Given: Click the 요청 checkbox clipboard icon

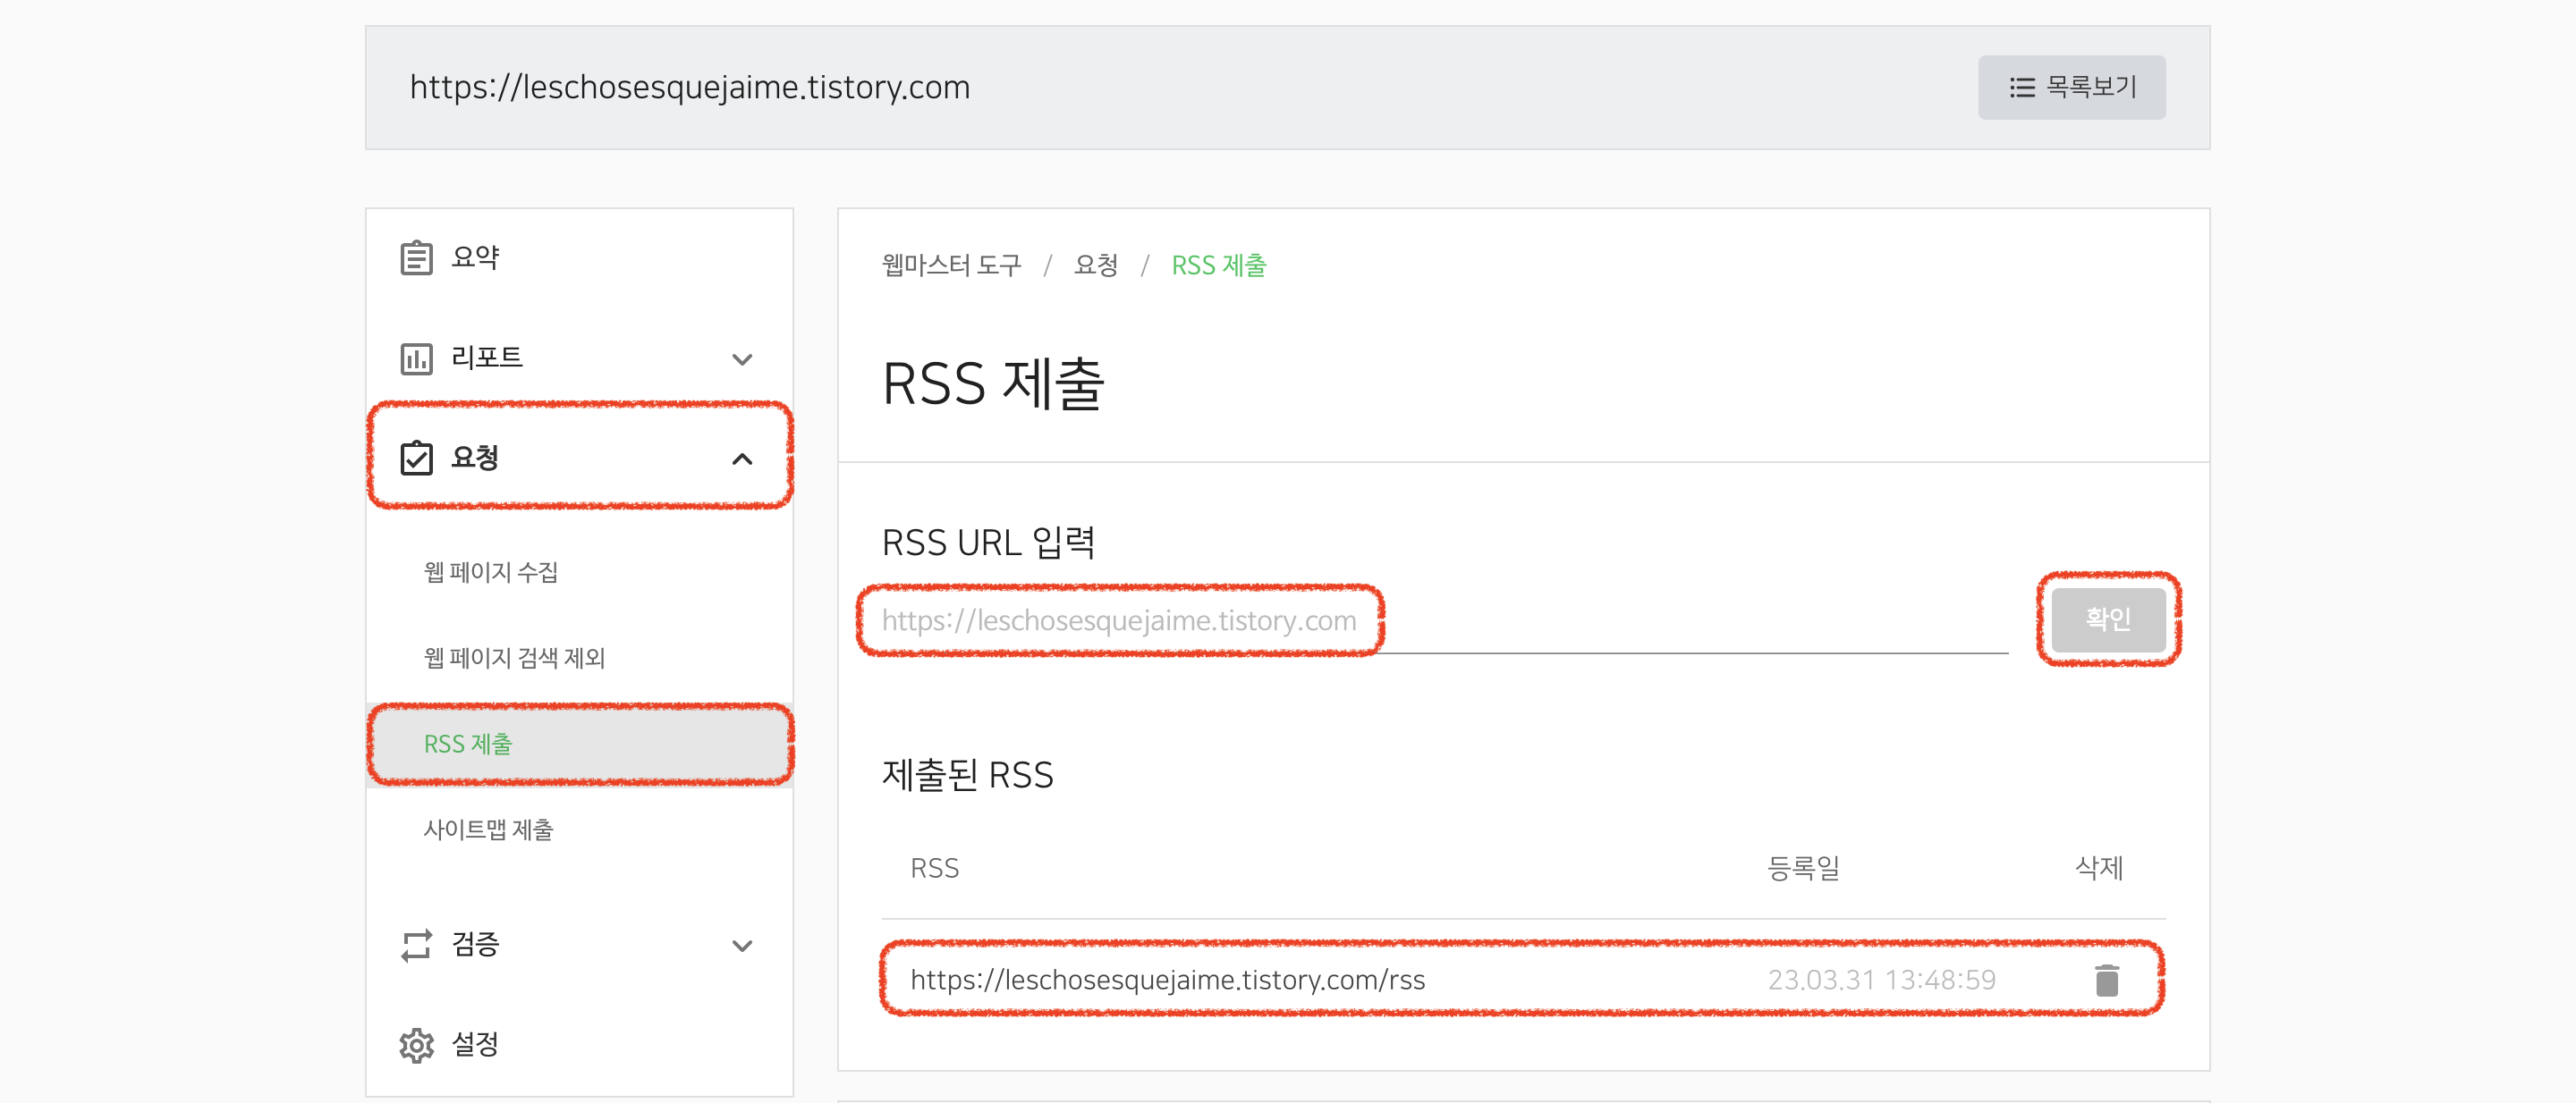Looking at the screenshot, I should point(416,459).
